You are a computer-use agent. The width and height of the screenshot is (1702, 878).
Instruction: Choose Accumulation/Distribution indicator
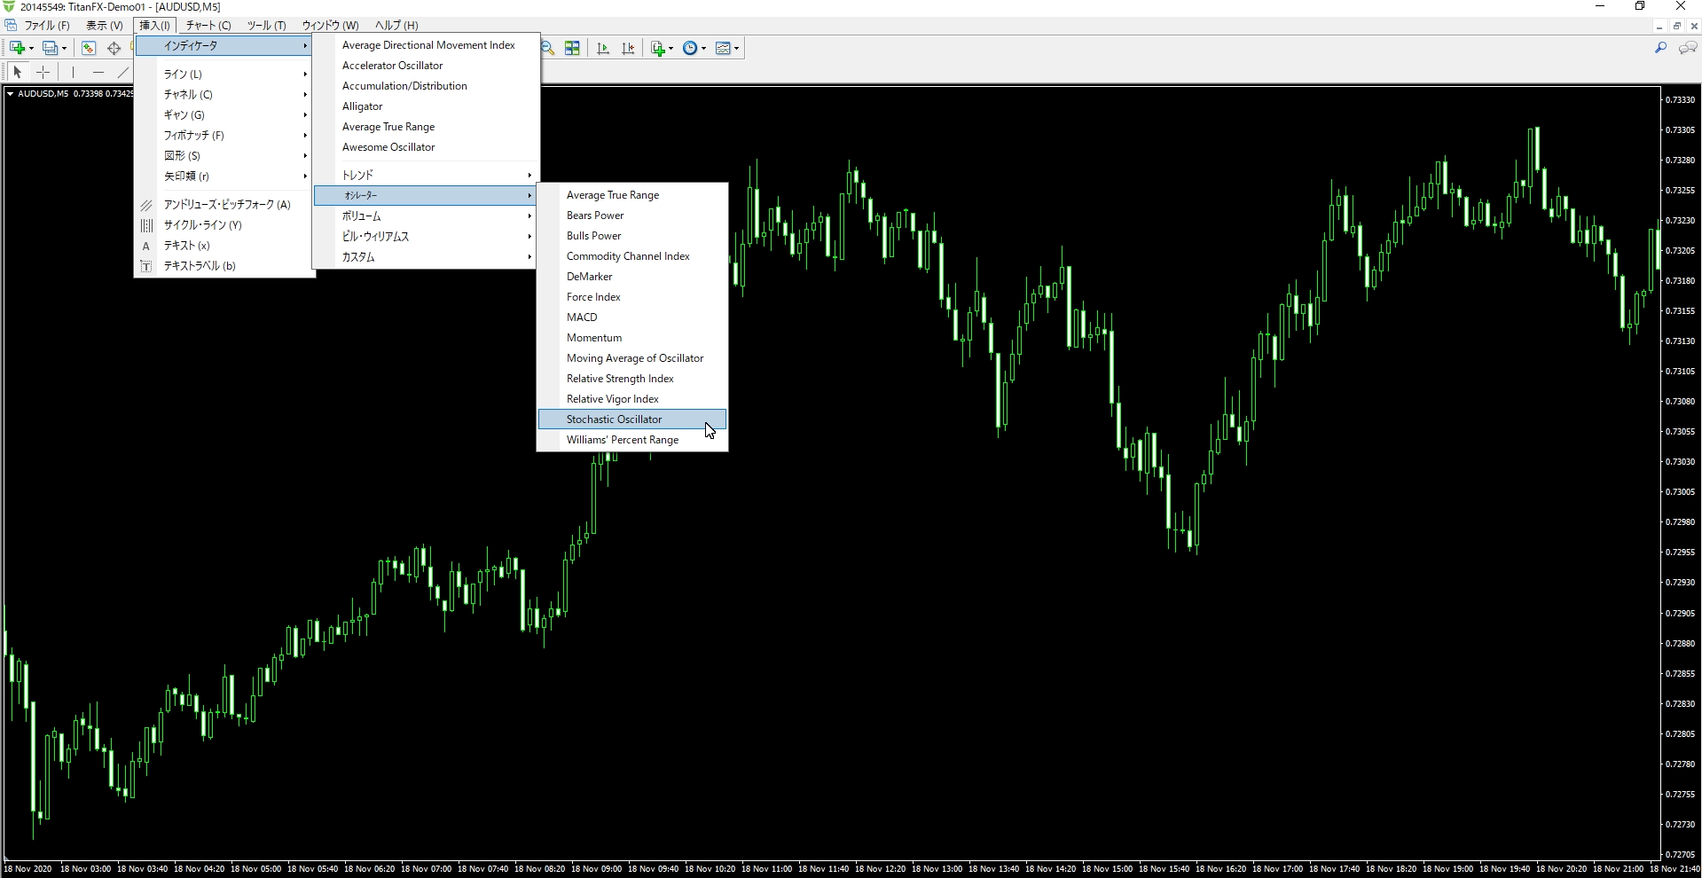coord(426,86)
